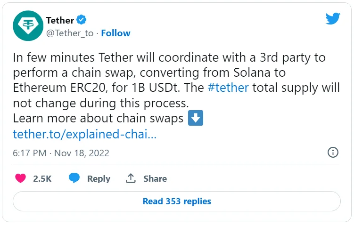Open the tether.to/explained-chai… link
The height and width of the screenshot is (225, 354).
(84, 134)
